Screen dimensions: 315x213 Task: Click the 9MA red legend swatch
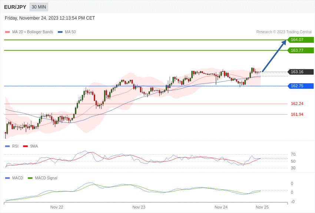25,146
